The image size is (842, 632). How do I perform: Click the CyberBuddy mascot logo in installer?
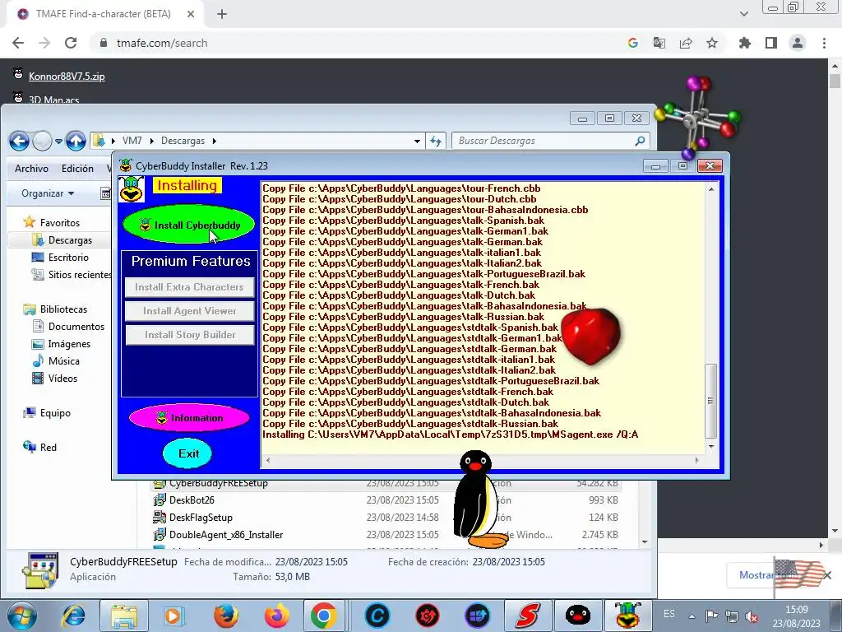[131, 189]
